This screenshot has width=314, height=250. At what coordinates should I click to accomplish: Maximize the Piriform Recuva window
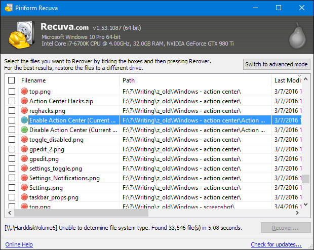coord(279,8)
